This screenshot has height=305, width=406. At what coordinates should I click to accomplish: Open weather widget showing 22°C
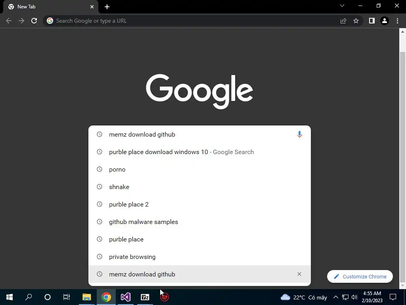[x=303, y=297]
